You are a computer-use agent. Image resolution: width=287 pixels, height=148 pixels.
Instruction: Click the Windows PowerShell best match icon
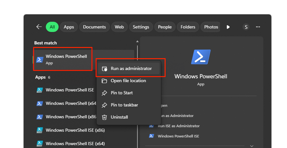coord(40,59)
